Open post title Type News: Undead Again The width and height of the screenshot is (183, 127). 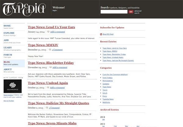pyautogui.click(x=48, y=83)
